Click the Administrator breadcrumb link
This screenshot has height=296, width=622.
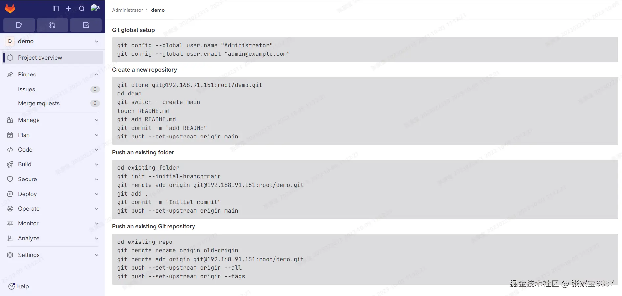127,10
